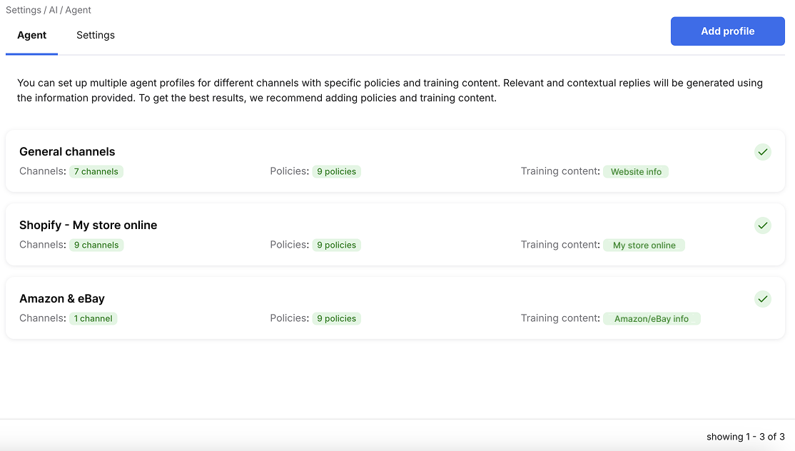
Task: Click the 9 channels badge for Shopify
Action: coord(96,245)
